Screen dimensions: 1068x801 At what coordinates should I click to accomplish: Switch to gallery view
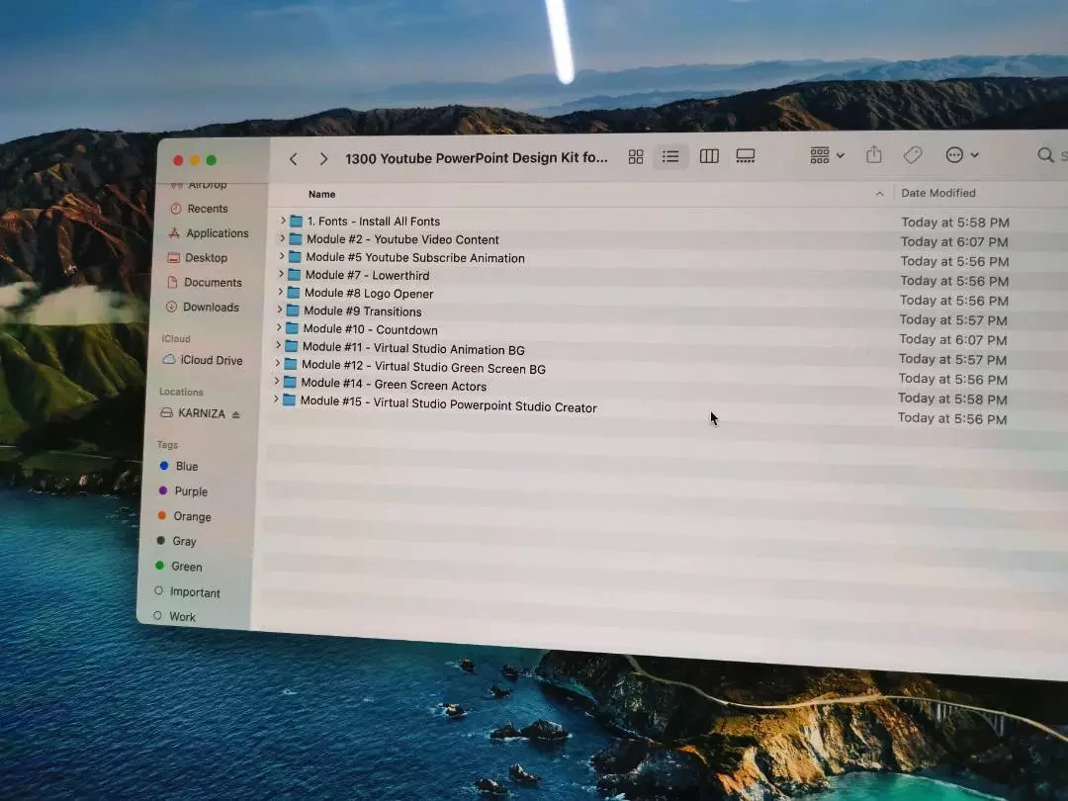(x=746, y=156)
